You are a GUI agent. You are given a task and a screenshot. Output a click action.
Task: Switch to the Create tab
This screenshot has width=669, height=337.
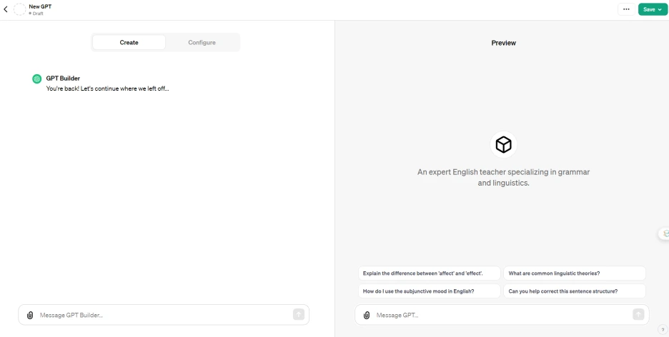[129, 43]
